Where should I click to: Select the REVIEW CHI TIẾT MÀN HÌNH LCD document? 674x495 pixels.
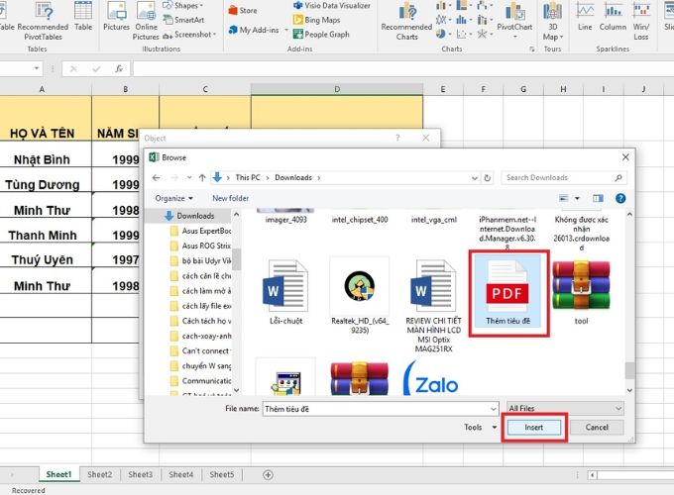click(433, 306)
